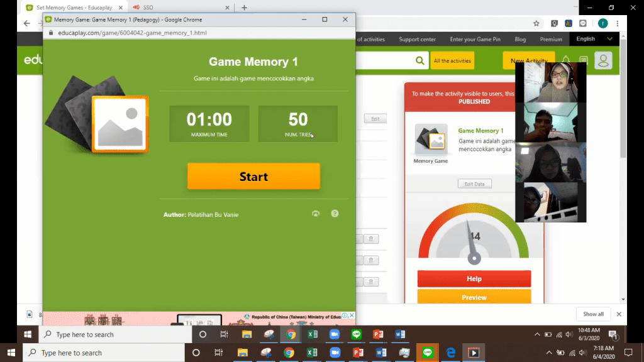644x362 pixels.
Task: Bookmark page with the star icon
Action: click(536, 23)
